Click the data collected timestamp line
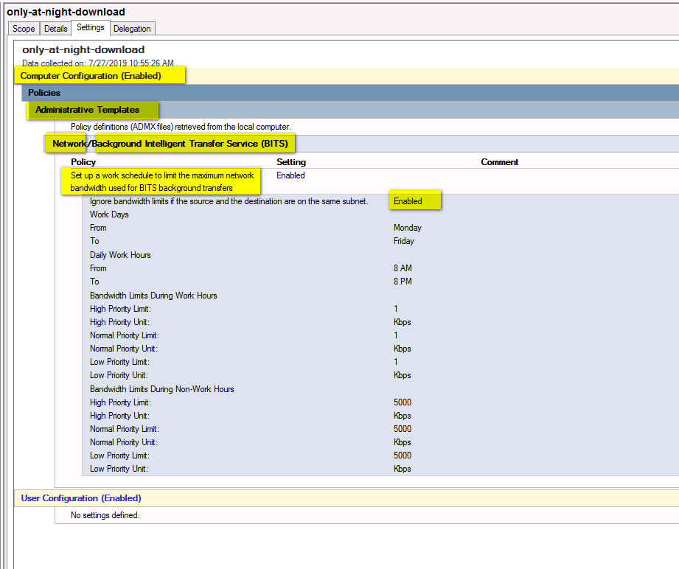 tap(98, 63)
